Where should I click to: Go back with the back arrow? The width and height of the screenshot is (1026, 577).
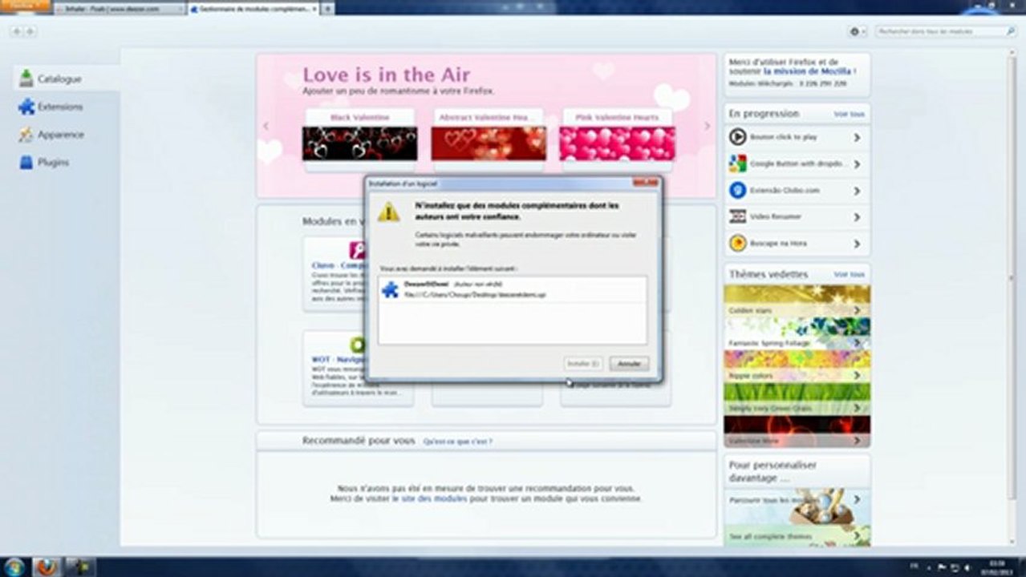(16, 31)
